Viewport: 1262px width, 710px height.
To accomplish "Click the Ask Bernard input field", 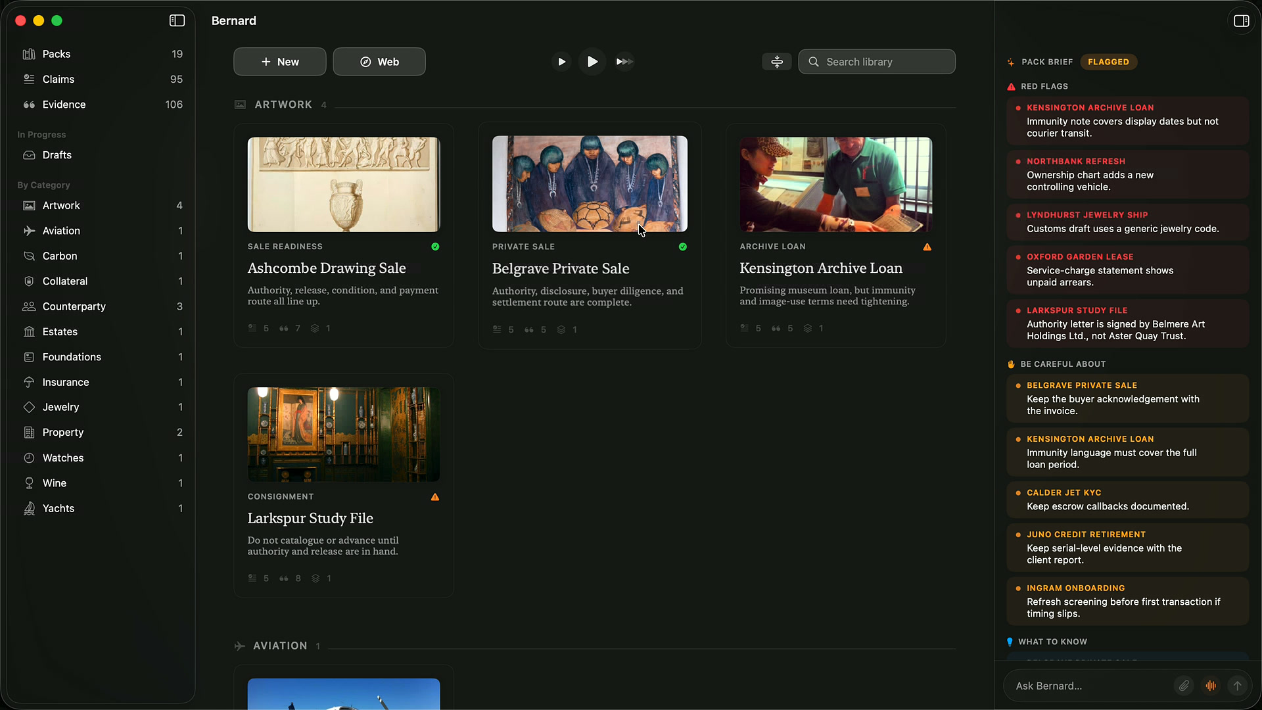I will tap(1091, 686).
